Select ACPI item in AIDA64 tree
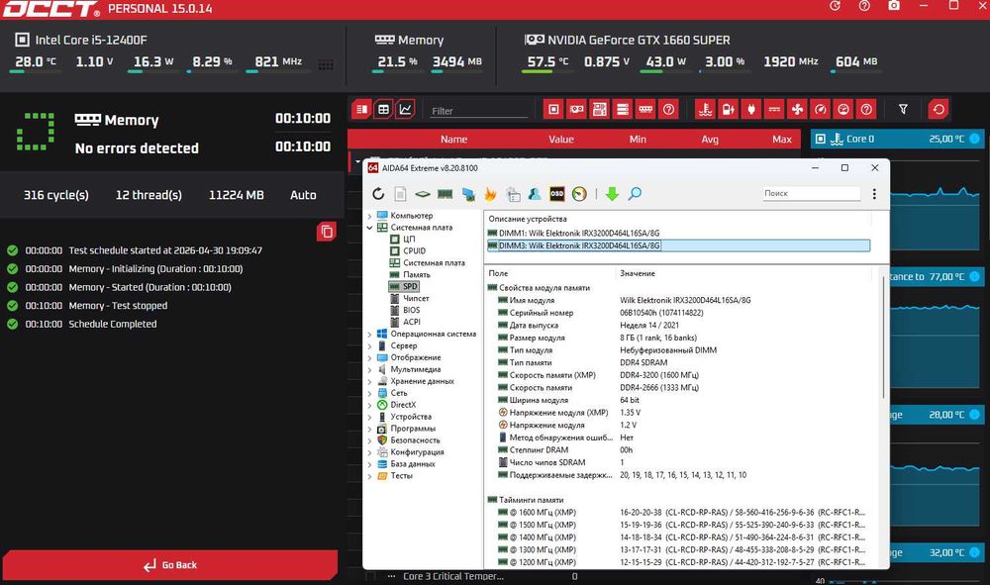This screenshot has height=585, width=990. pyautogui.click(x=411, y=322)
